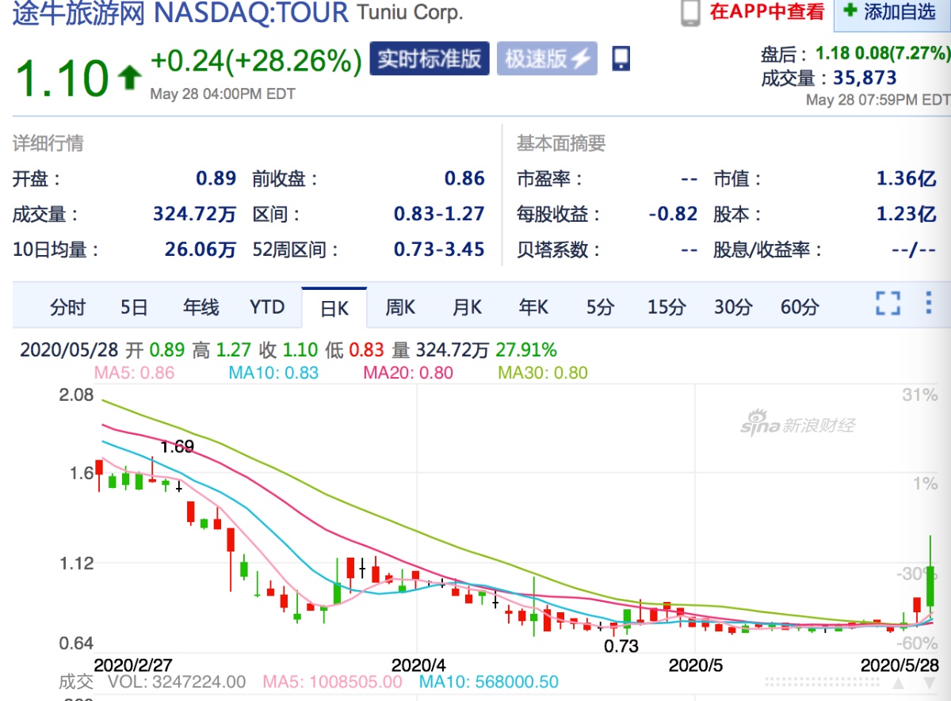The width and height of the screenshot is (951, 701).
Task: Click the Tuniu Corp. company name
Action: [x=411, y=13]
